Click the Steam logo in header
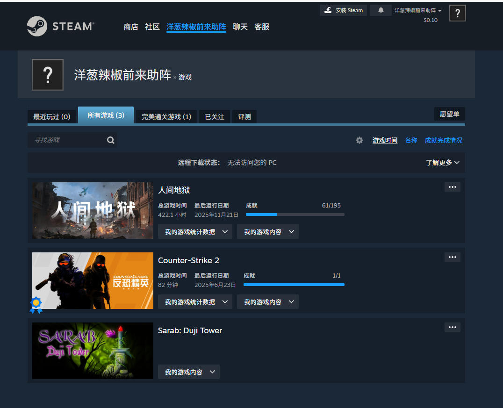Screen dimensions: 503x408 [60, 27]
